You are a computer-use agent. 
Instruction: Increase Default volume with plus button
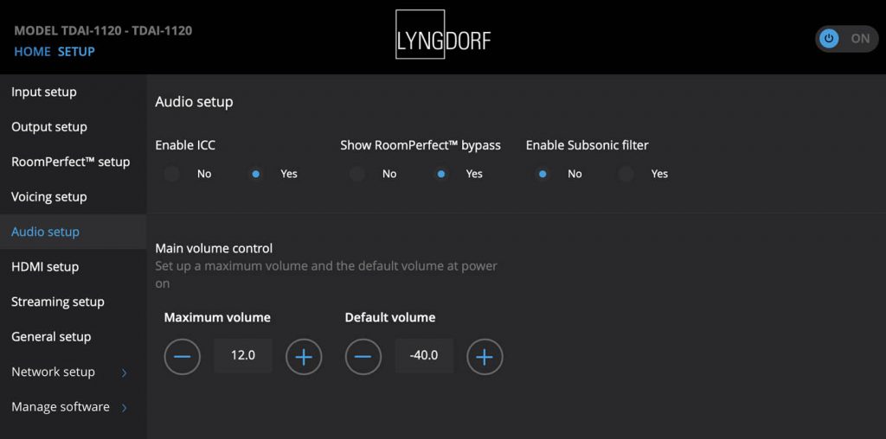tap(485, 357)
